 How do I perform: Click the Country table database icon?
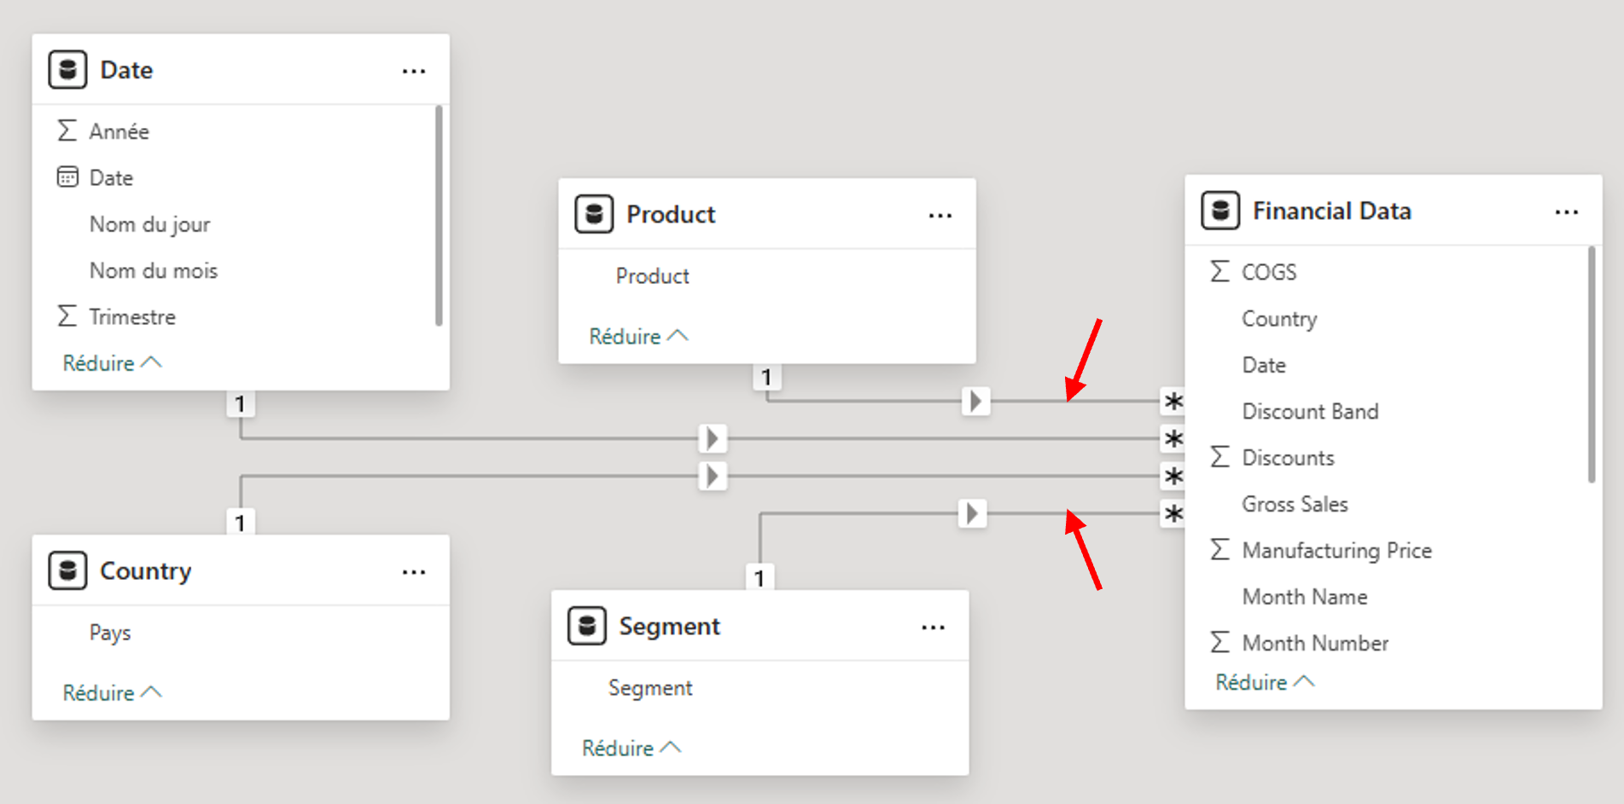click(x=67, y=570)
